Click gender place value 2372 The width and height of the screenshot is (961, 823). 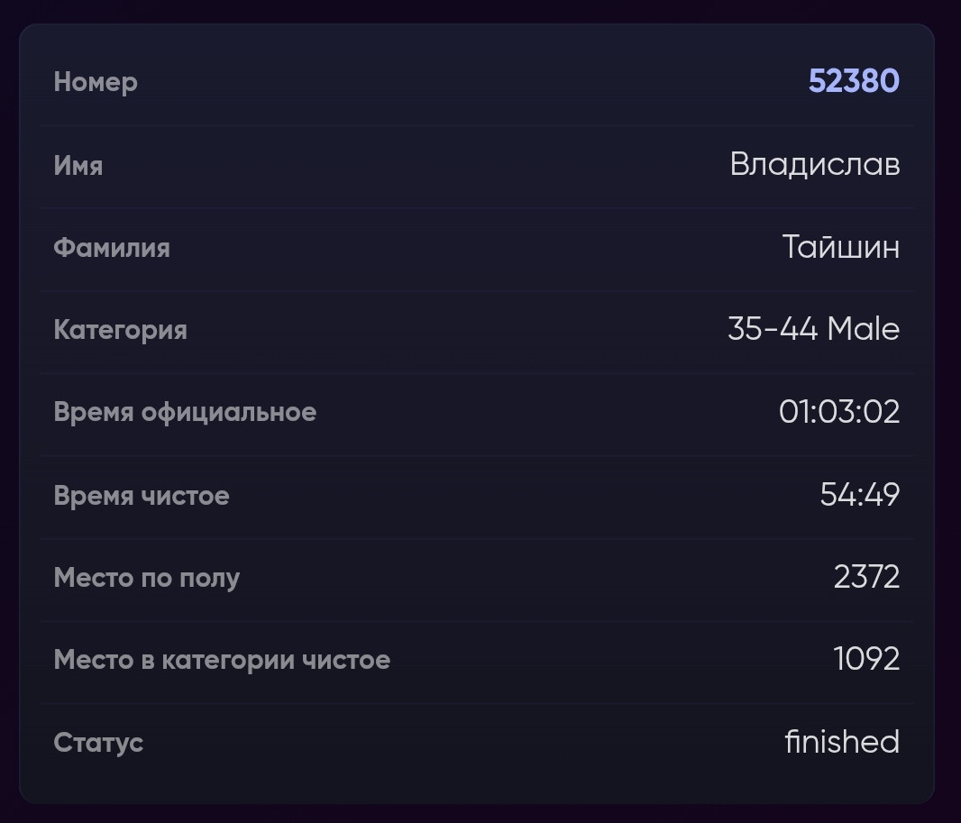click(866, 577)
